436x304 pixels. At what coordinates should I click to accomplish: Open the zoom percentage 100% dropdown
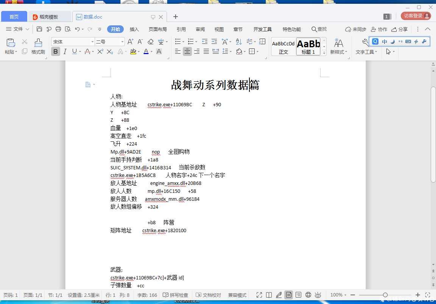click(338, 295)
